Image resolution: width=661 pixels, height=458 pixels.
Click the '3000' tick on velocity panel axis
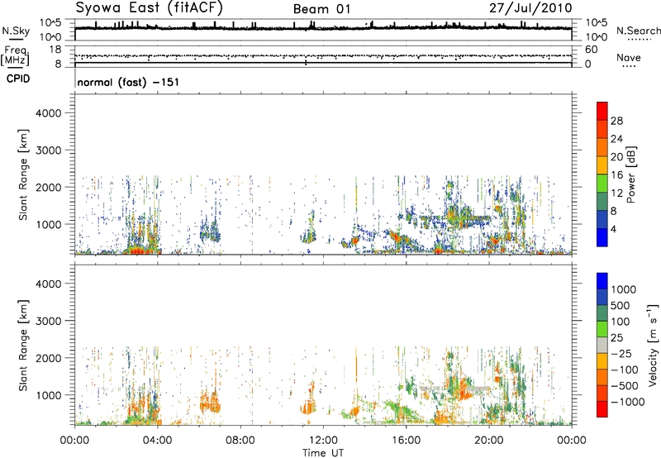[49, 321]
